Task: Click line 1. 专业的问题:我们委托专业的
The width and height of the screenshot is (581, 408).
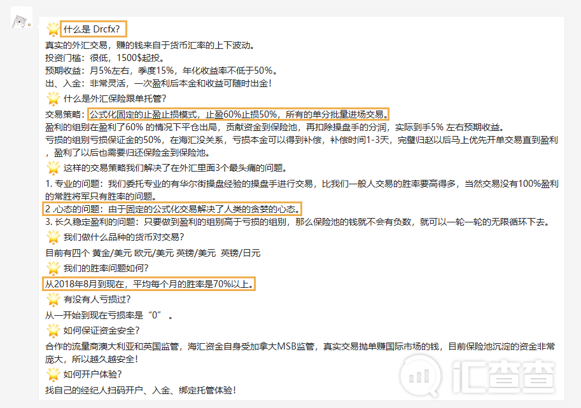Action: click(x=302, y=190)
